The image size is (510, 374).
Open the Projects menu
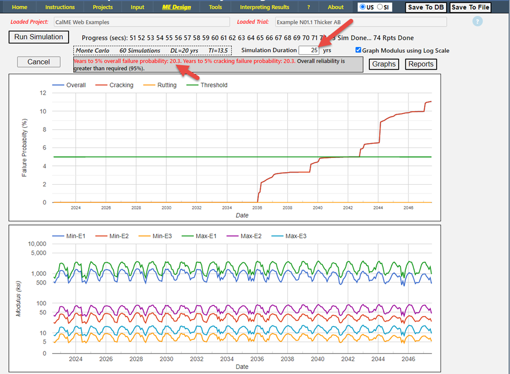tap(103, 7)
